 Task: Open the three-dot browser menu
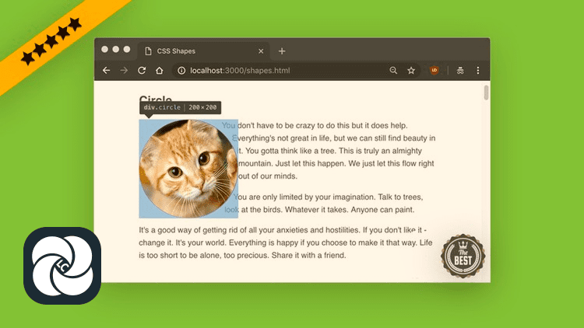point(478,70)
